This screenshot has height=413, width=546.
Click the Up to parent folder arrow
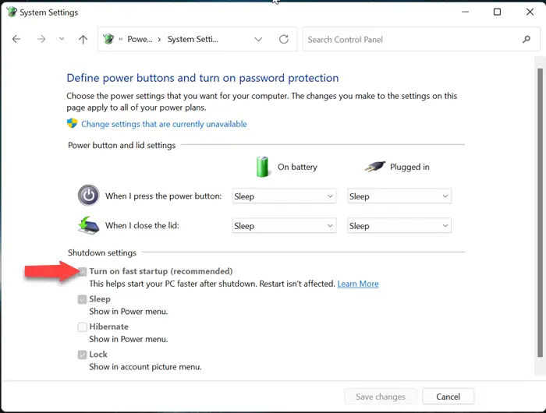tap(83, 40)
